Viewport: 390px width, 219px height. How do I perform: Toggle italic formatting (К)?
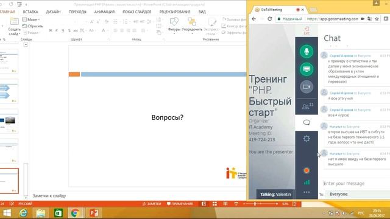(x=57, y=30)
